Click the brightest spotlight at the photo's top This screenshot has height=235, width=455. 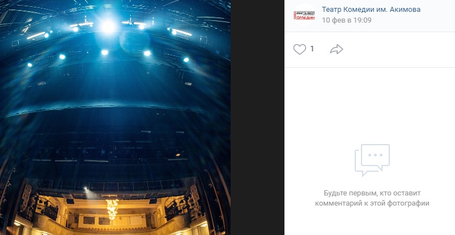[x=108, y=26]
